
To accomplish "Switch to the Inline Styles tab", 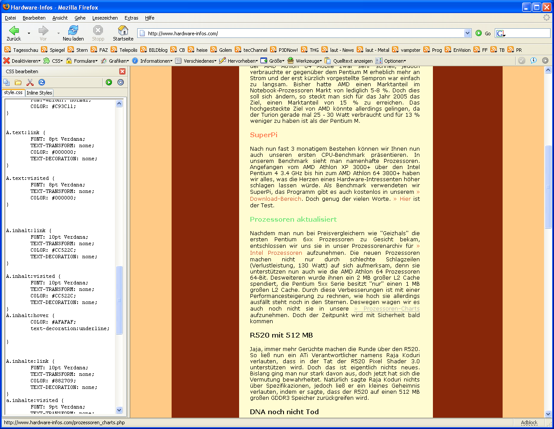I will pos(39,93).
